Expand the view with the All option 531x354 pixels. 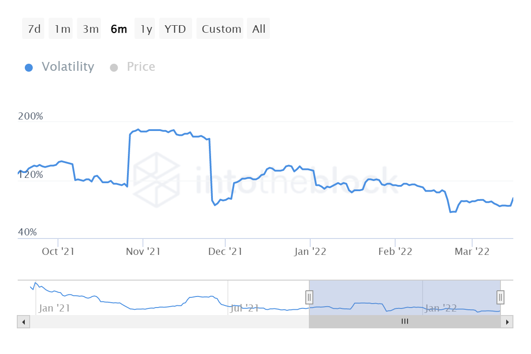click(258, 28)
